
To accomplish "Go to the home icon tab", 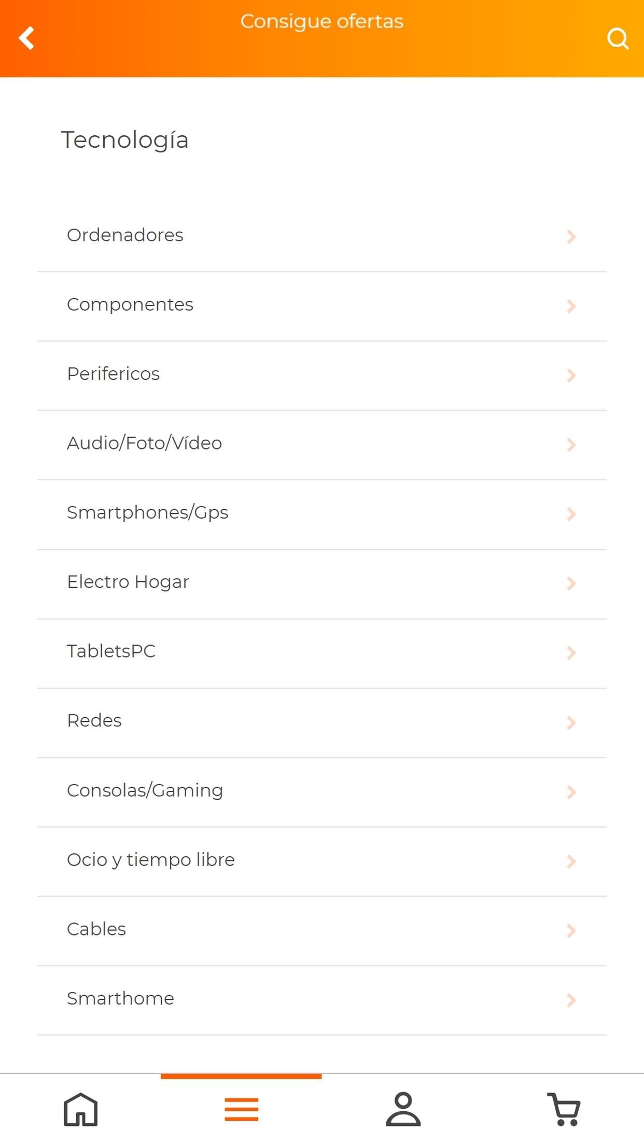I will coord(81,1109).
